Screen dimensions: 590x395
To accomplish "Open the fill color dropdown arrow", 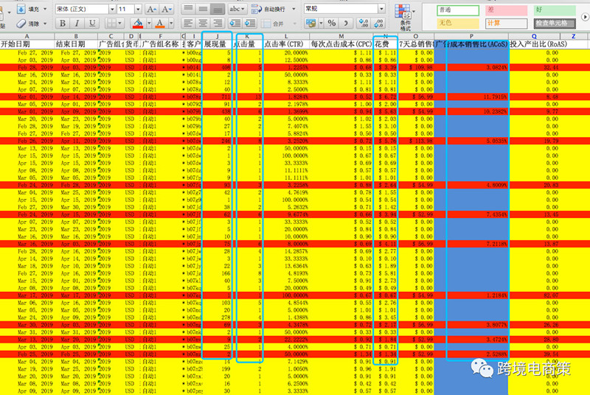I will (x=149, y=24).
